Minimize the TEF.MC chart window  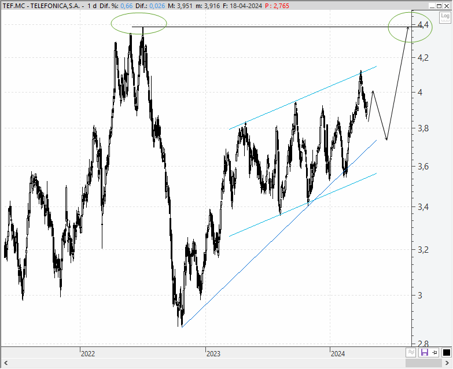[432, 6]
